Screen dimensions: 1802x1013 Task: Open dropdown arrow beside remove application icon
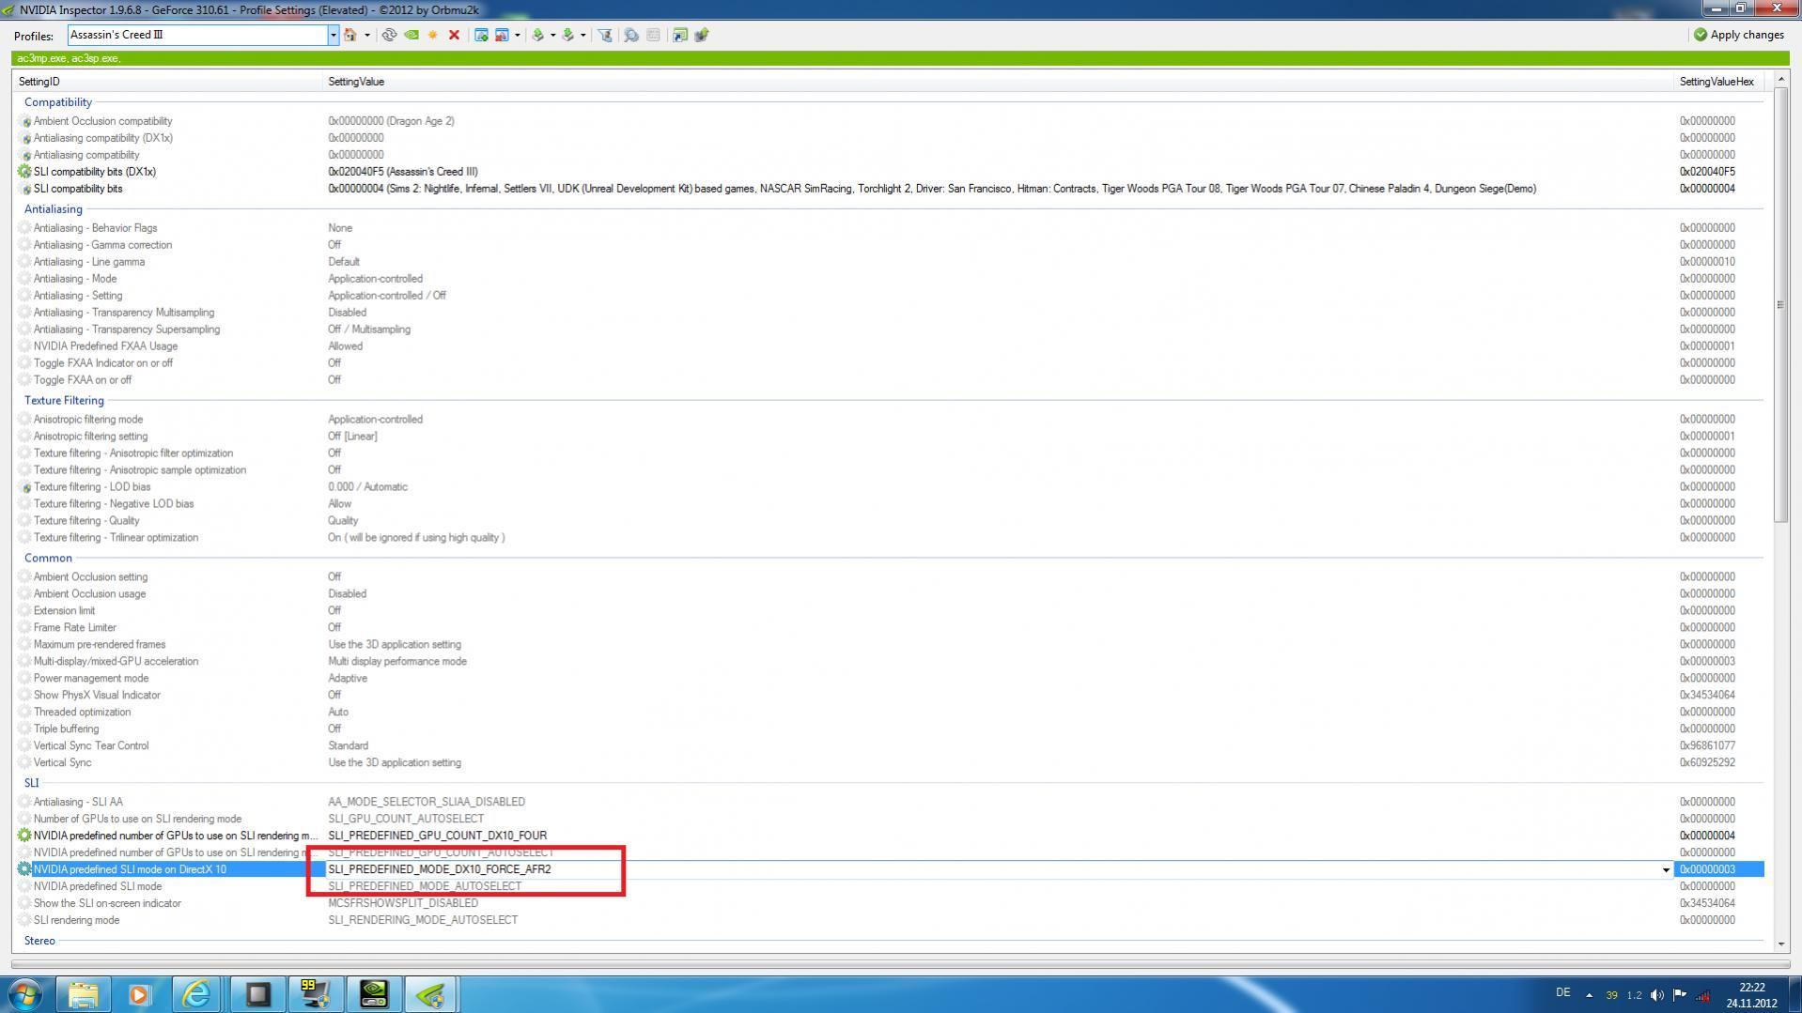pyautogui.click(x=517, y=35)
